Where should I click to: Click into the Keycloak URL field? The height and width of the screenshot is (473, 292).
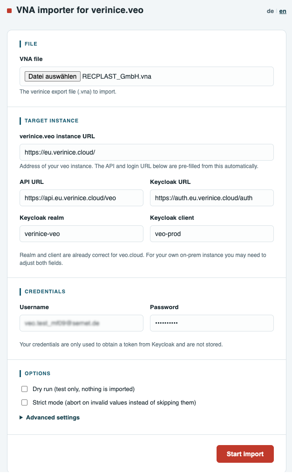[212, 198]
